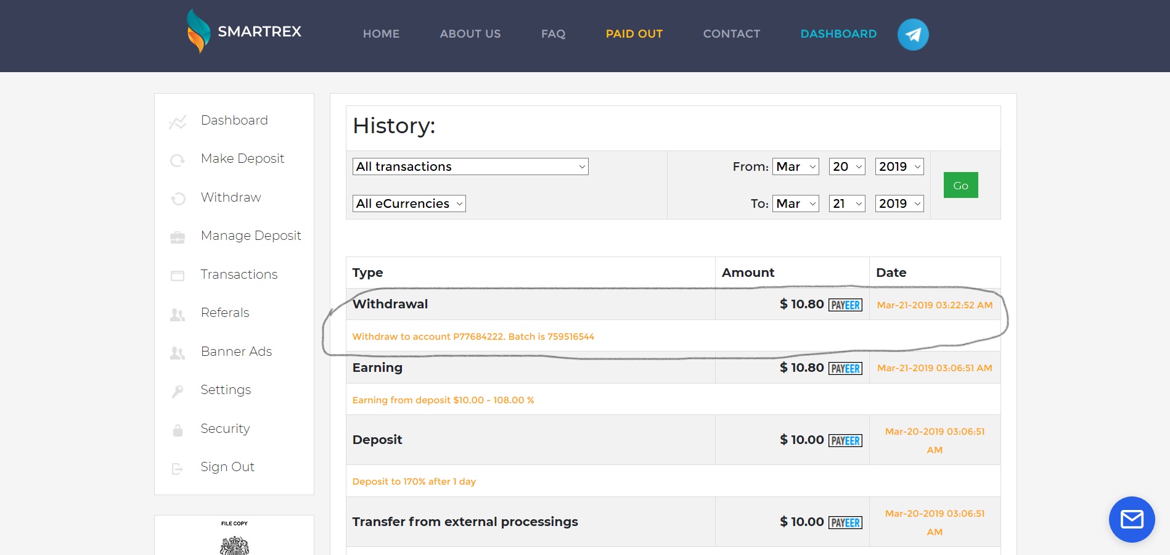The height and width of the screenshot is (555, 1170).
Task: Open the From year dropdown
Action: point(899,166)
